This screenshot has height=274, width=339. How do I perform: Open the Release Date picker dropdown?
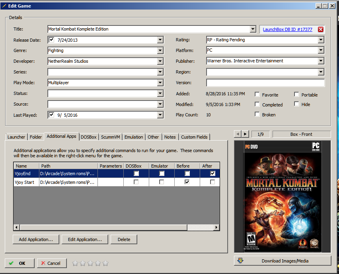[x=160, y=40]
